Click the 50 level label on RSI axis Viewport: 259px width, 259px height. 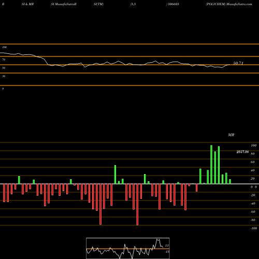pyautogui.click(x=4, y=68)
